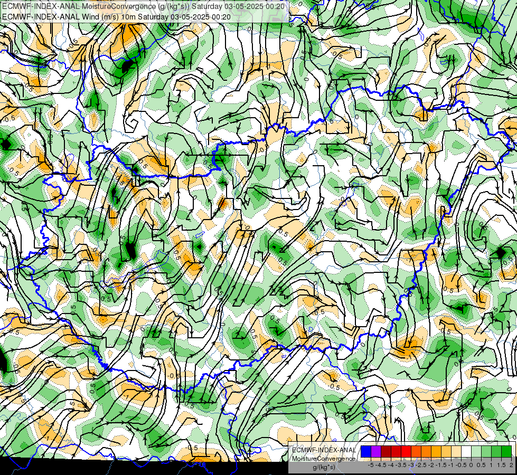Click the MoistureConvergence title line at top
Image resolution: width=517 pixels, height=475 pixels.
point(144,6)
